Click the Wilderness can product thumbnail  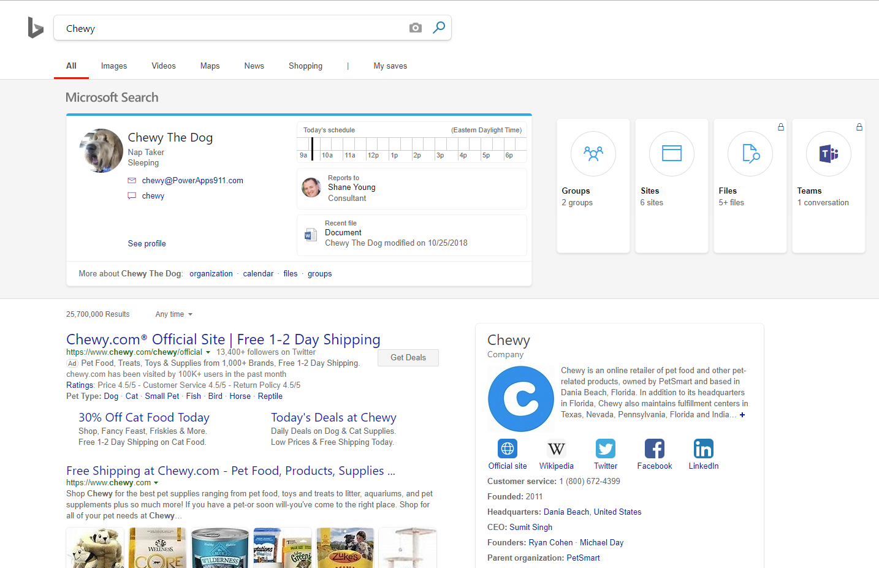[220, 548]
